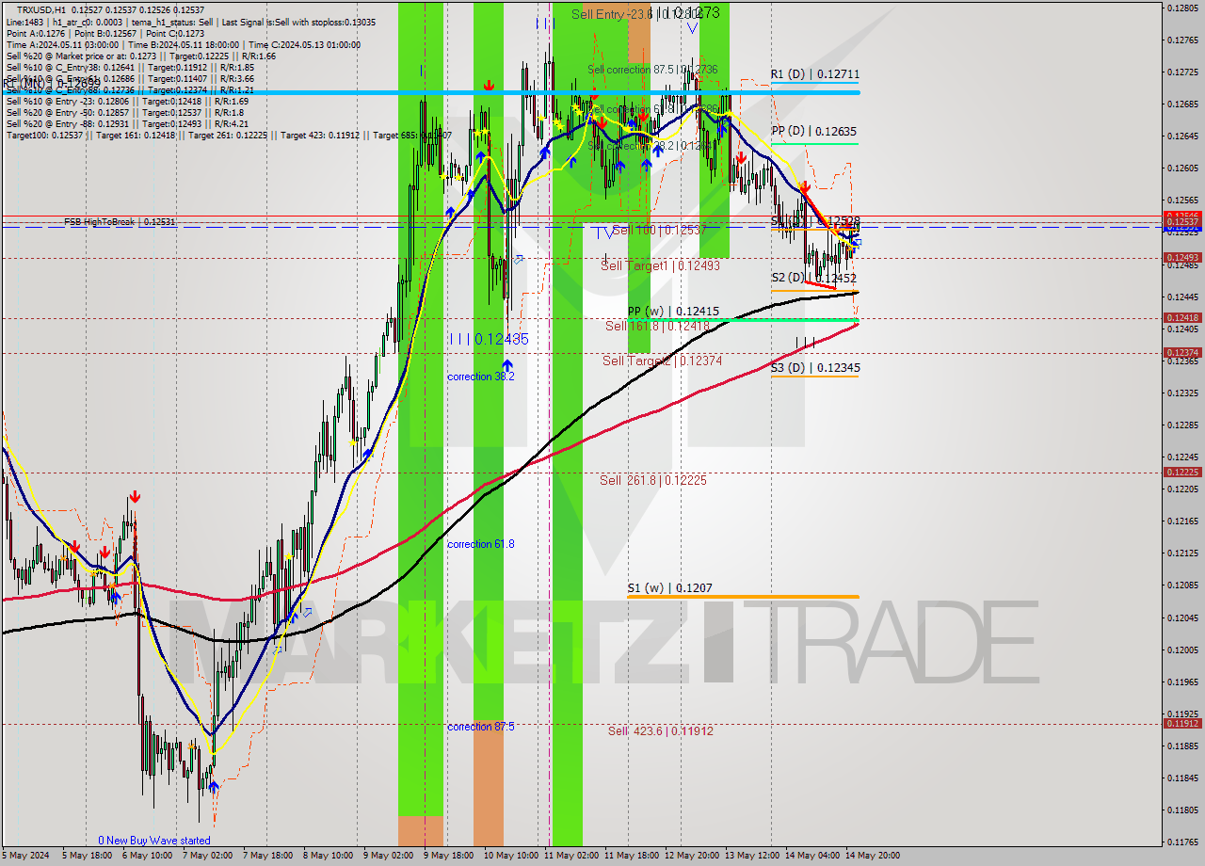Click the 'Sell 261.8 | 0.12225' label
The width and height of the screenshot is (1205, 866).
[652, 480]
